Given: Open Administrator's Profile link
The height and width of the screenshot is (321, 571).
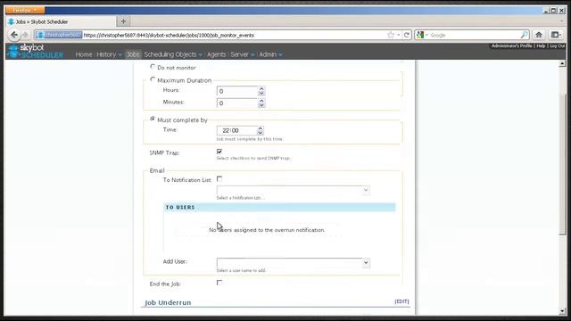Looking at the screenshot, I should [x=511, y=45].
